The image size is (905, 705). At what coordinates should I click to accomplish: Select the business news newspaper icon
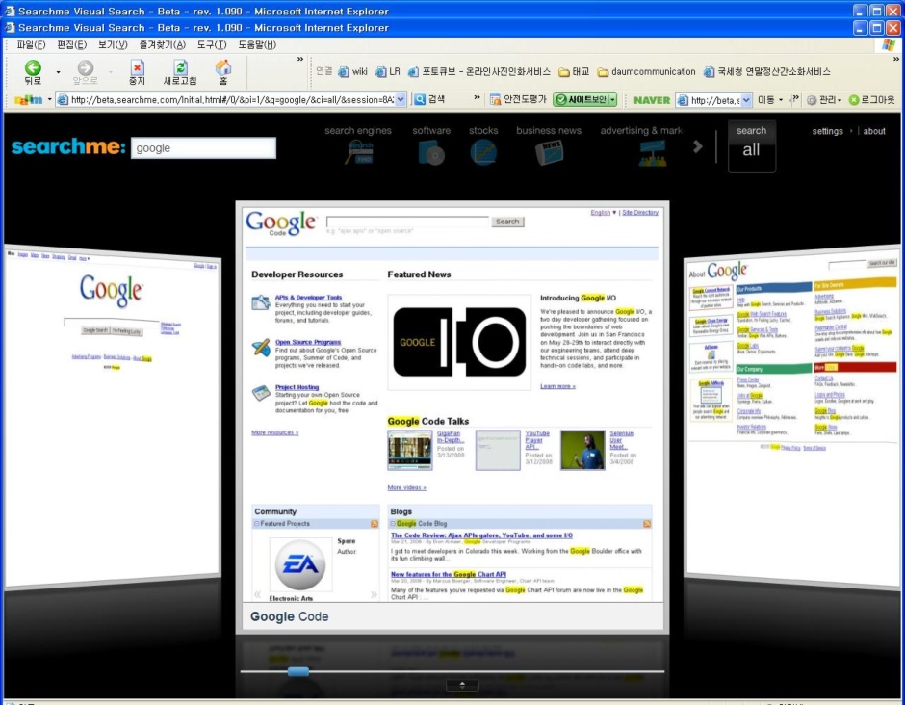(x=549, y=152)
